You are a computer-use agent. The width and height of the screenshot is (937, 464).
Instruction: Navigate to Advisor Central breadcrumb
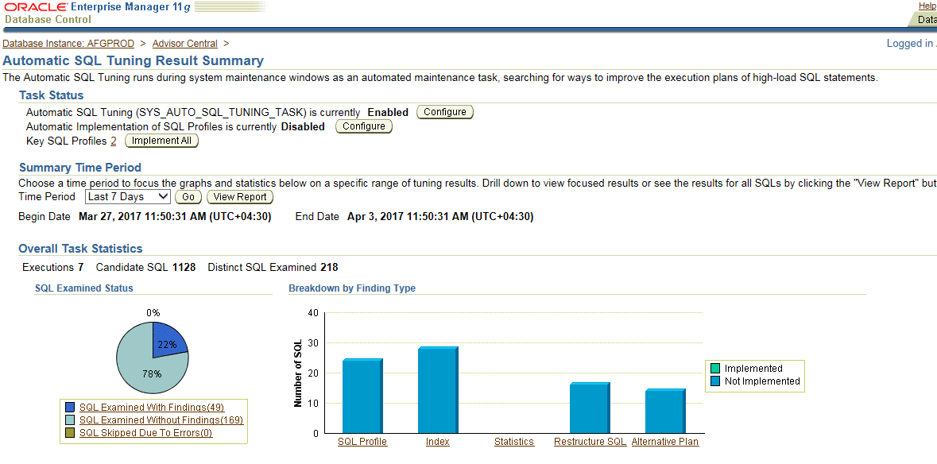(185, 44)
